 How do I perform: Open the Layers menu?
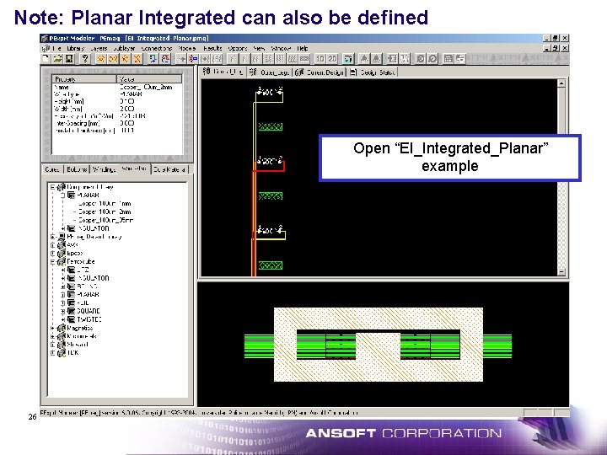tap(99, 48)
